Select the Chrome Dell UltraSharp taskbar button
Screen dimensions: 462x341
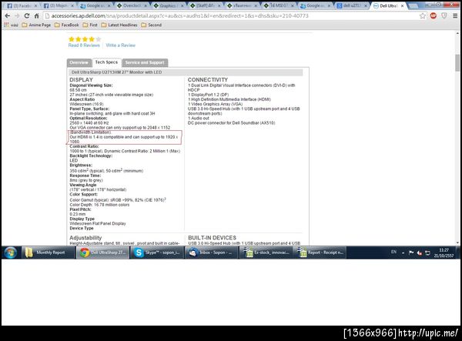pyautogui.click(x=102, y=252)
